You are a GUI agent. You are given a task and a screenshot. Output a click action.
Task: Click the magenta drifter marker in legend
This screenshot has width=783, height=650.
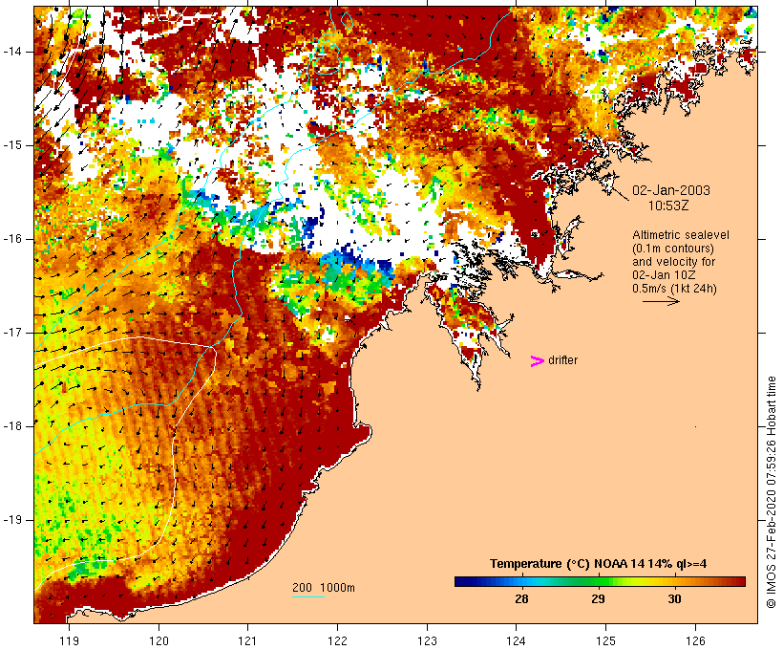click(x=538, y=361)
